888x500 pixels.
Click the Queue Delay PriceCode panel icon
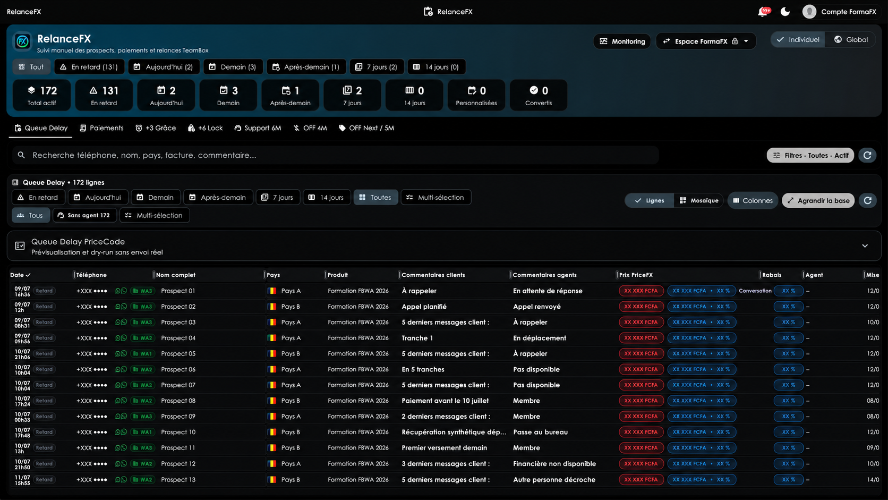click(x=20, y=246)
